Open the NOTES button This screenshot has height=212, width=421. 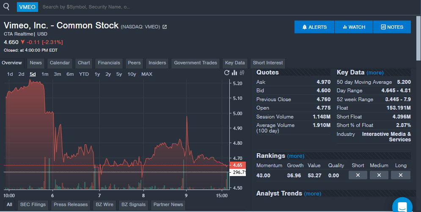pyautogui.click(x=392, y=27)
